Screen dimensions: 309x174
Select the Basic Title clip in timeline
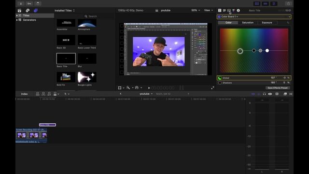pyautogui.click(x=47, y=125)
